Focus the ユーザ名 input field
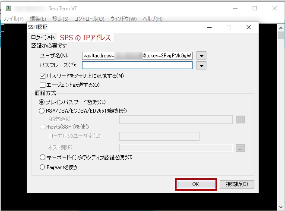 coord(137,56)
